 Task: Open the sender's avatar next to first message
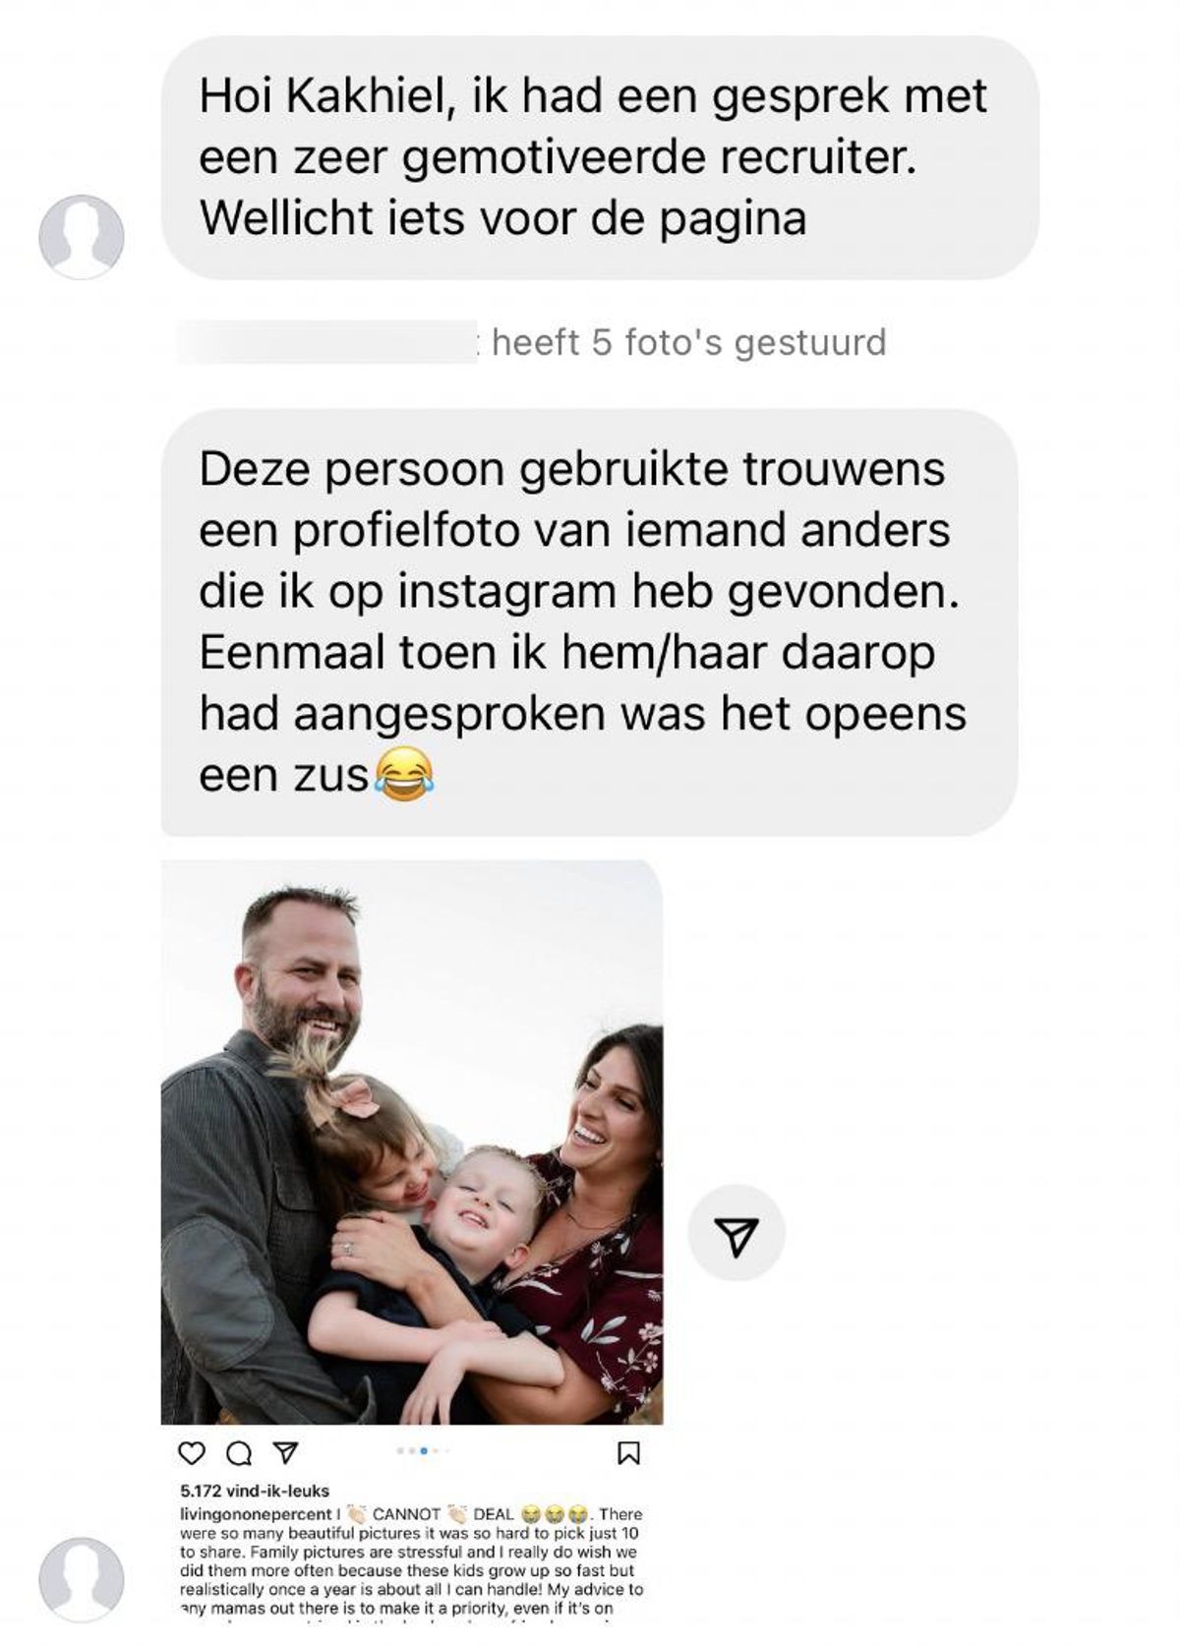tap(82, 237)
